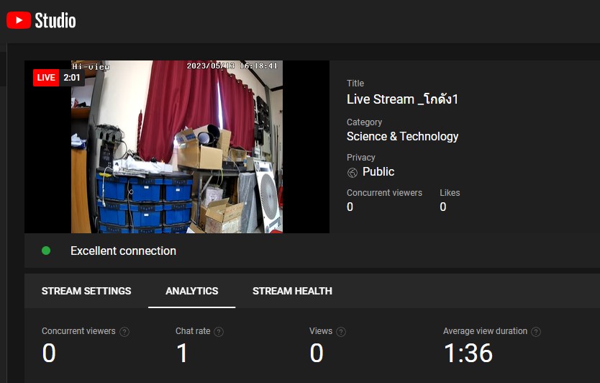Image resolution: width=600 pixels, height=383 pixels.
Task: Click the Public privacy label
Action: (x=378, y=171)
